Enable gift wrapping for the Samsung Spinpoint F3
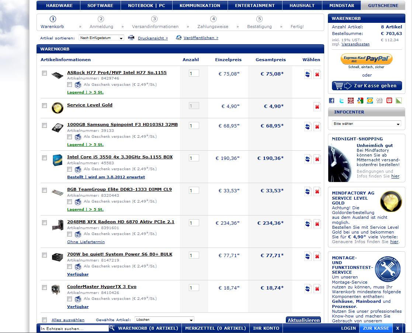This screenshot has height=333, width=412. (x=69, y=136)
